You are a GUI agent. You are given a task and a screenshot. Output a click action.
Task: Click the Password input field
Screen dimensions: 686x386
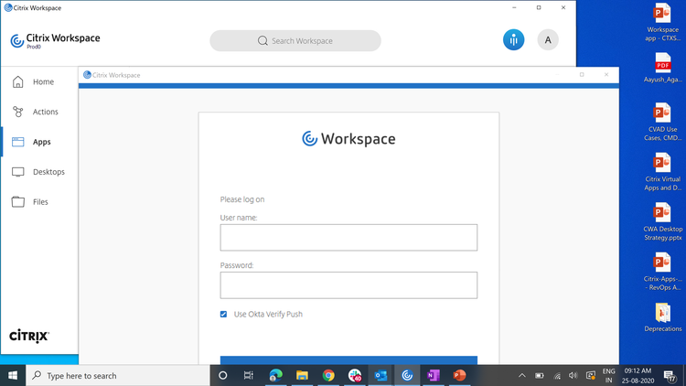click(x=348, y=285)
